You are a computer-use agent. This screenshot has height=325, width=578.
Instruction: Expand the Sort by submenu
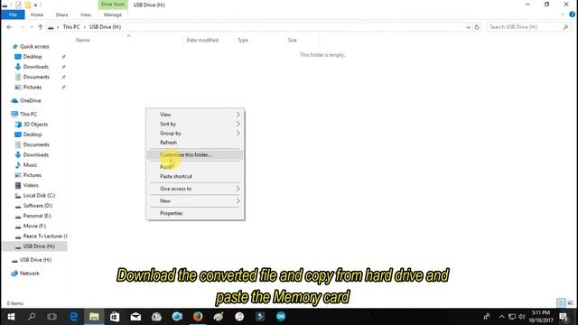coord(195,124)
